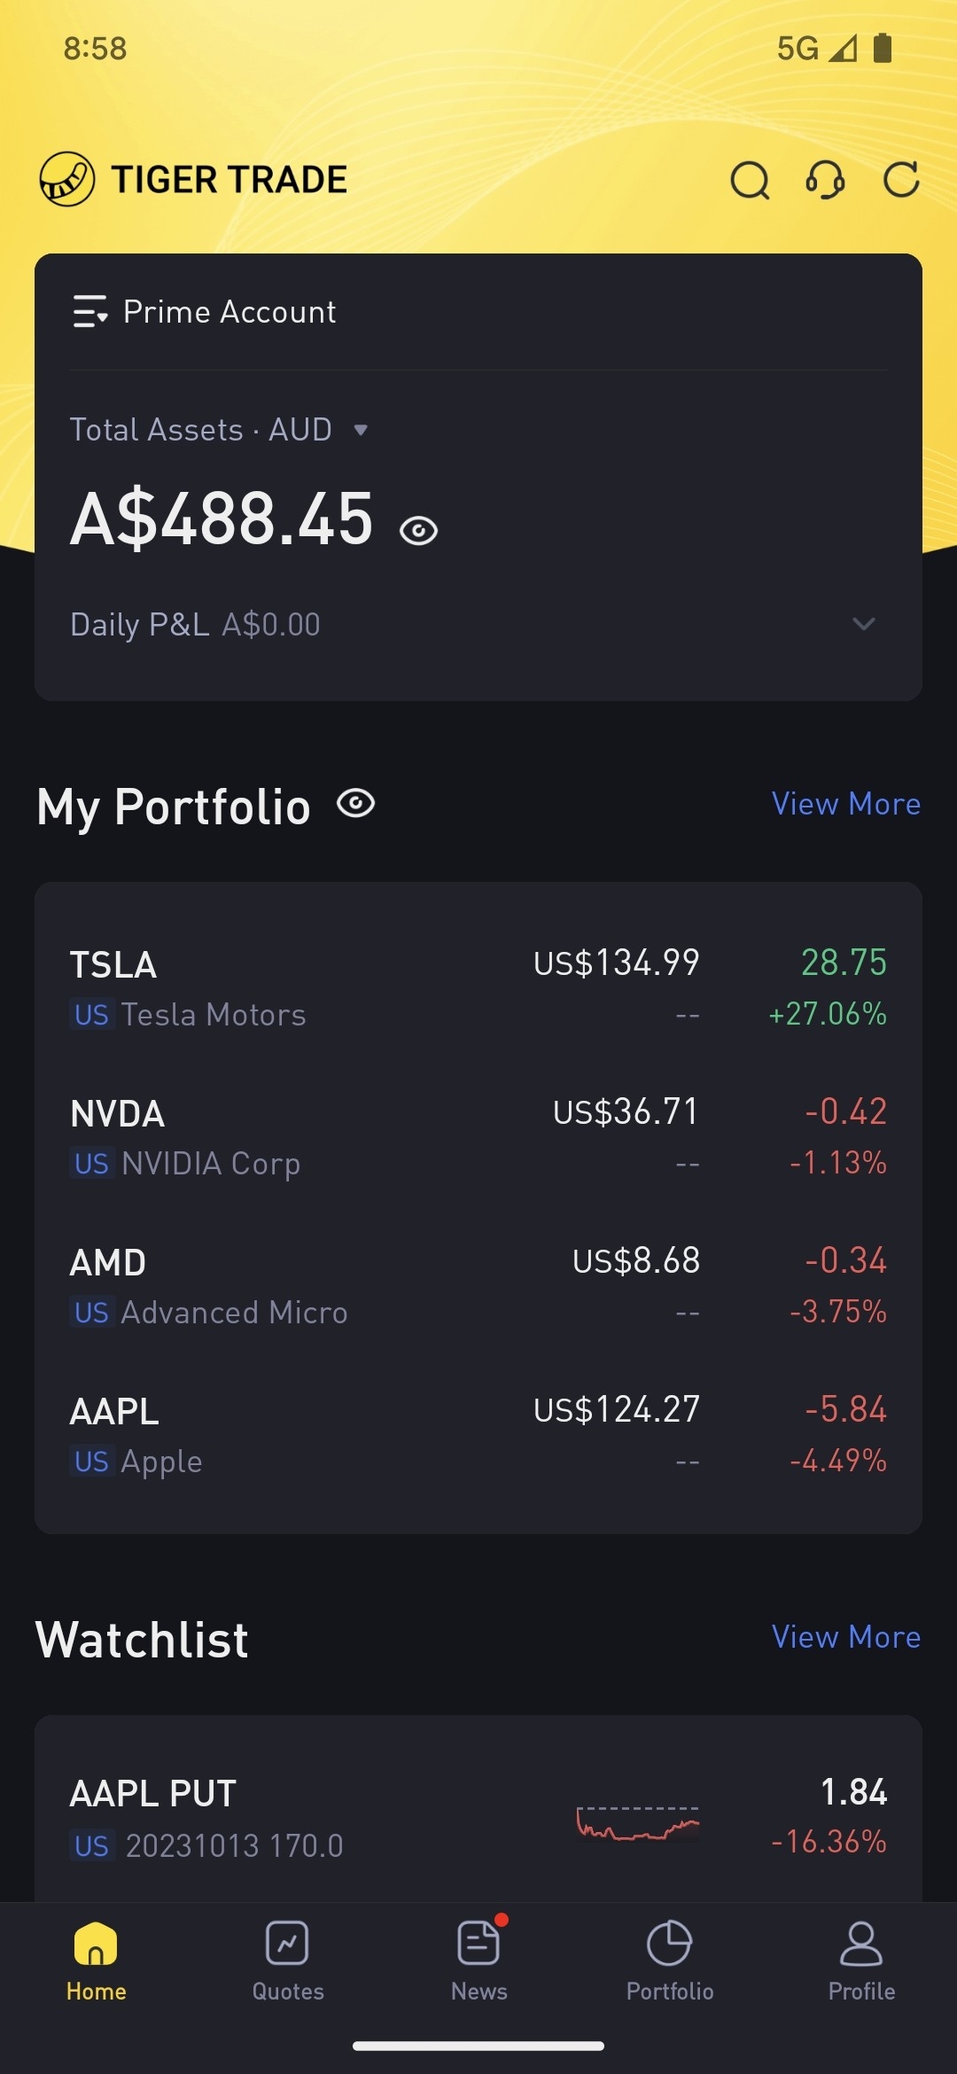957x2074 pixels.
Task: Open customer support headset icon
Action: (825, 180)
